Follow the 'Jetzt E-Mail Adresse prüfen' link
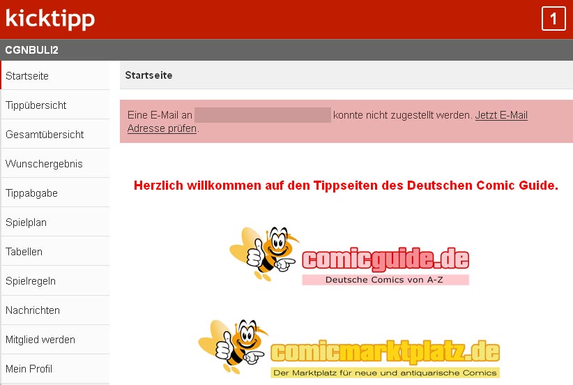The image size is (573, 385). (501, 115)
